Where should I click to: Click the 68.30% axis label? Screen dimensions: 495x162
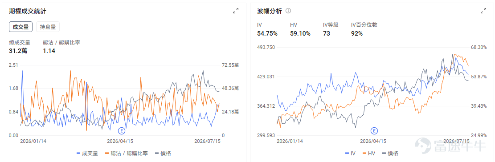click(x=479, y=47)
